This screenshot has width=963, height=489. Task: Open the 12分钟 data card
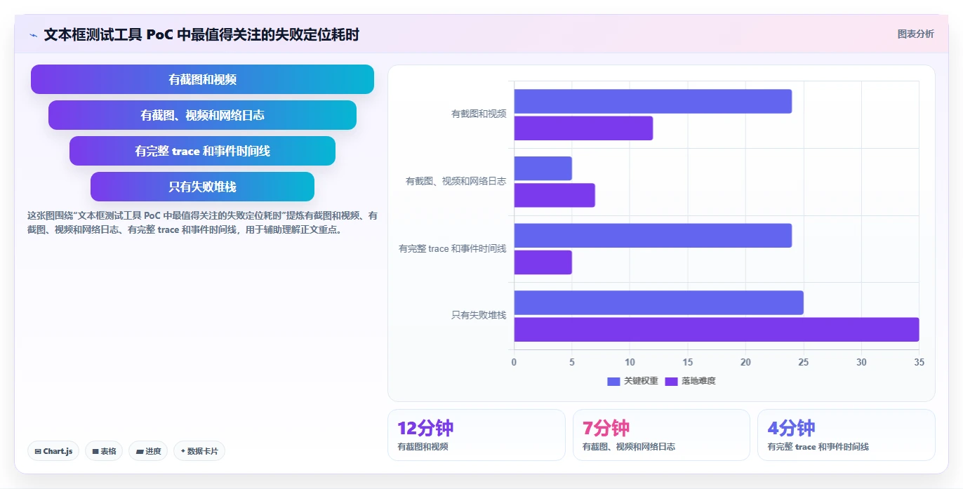(x=476, y=435)
